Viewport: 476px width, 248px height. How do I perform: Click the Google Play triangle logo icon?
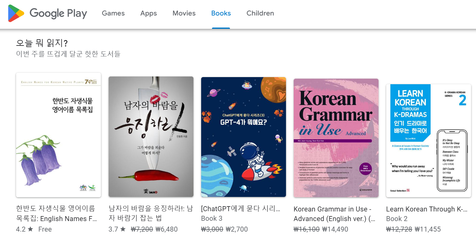(x=16, y=13)
